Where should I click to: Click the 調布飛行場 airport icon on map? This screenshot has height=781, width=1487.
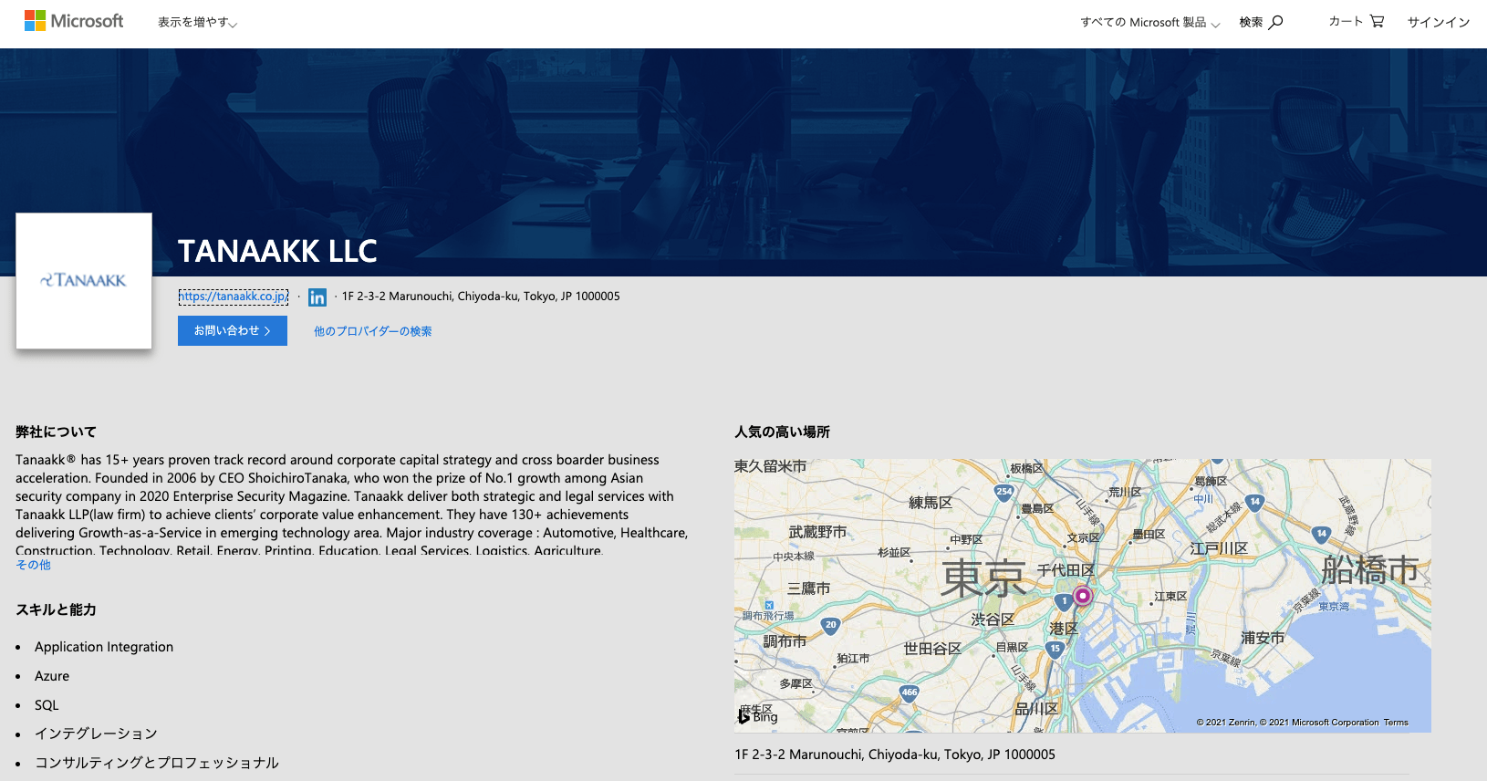769,605
